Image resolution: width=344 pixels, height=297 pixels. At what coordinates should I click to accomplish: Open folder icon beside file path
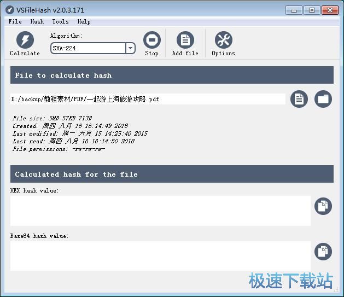[x=323, y=99]
